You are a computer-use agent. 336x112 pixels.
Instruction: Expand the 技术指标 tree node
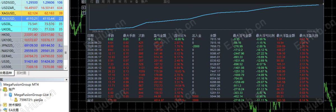coord(1,105)
